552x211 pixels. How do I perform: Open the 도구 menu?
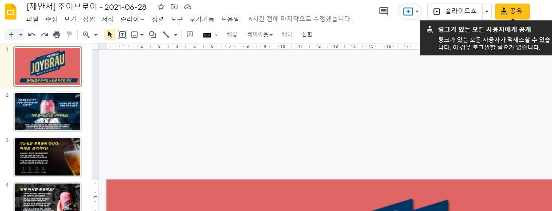177,19
